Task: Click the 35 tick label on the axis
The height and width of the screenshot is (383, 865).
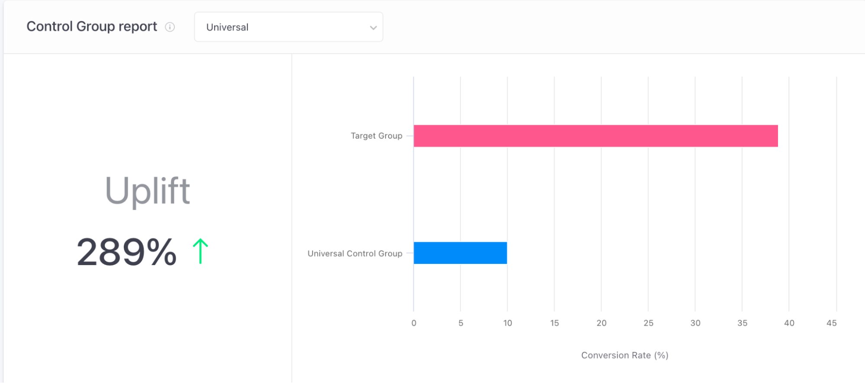Action: 742,323
